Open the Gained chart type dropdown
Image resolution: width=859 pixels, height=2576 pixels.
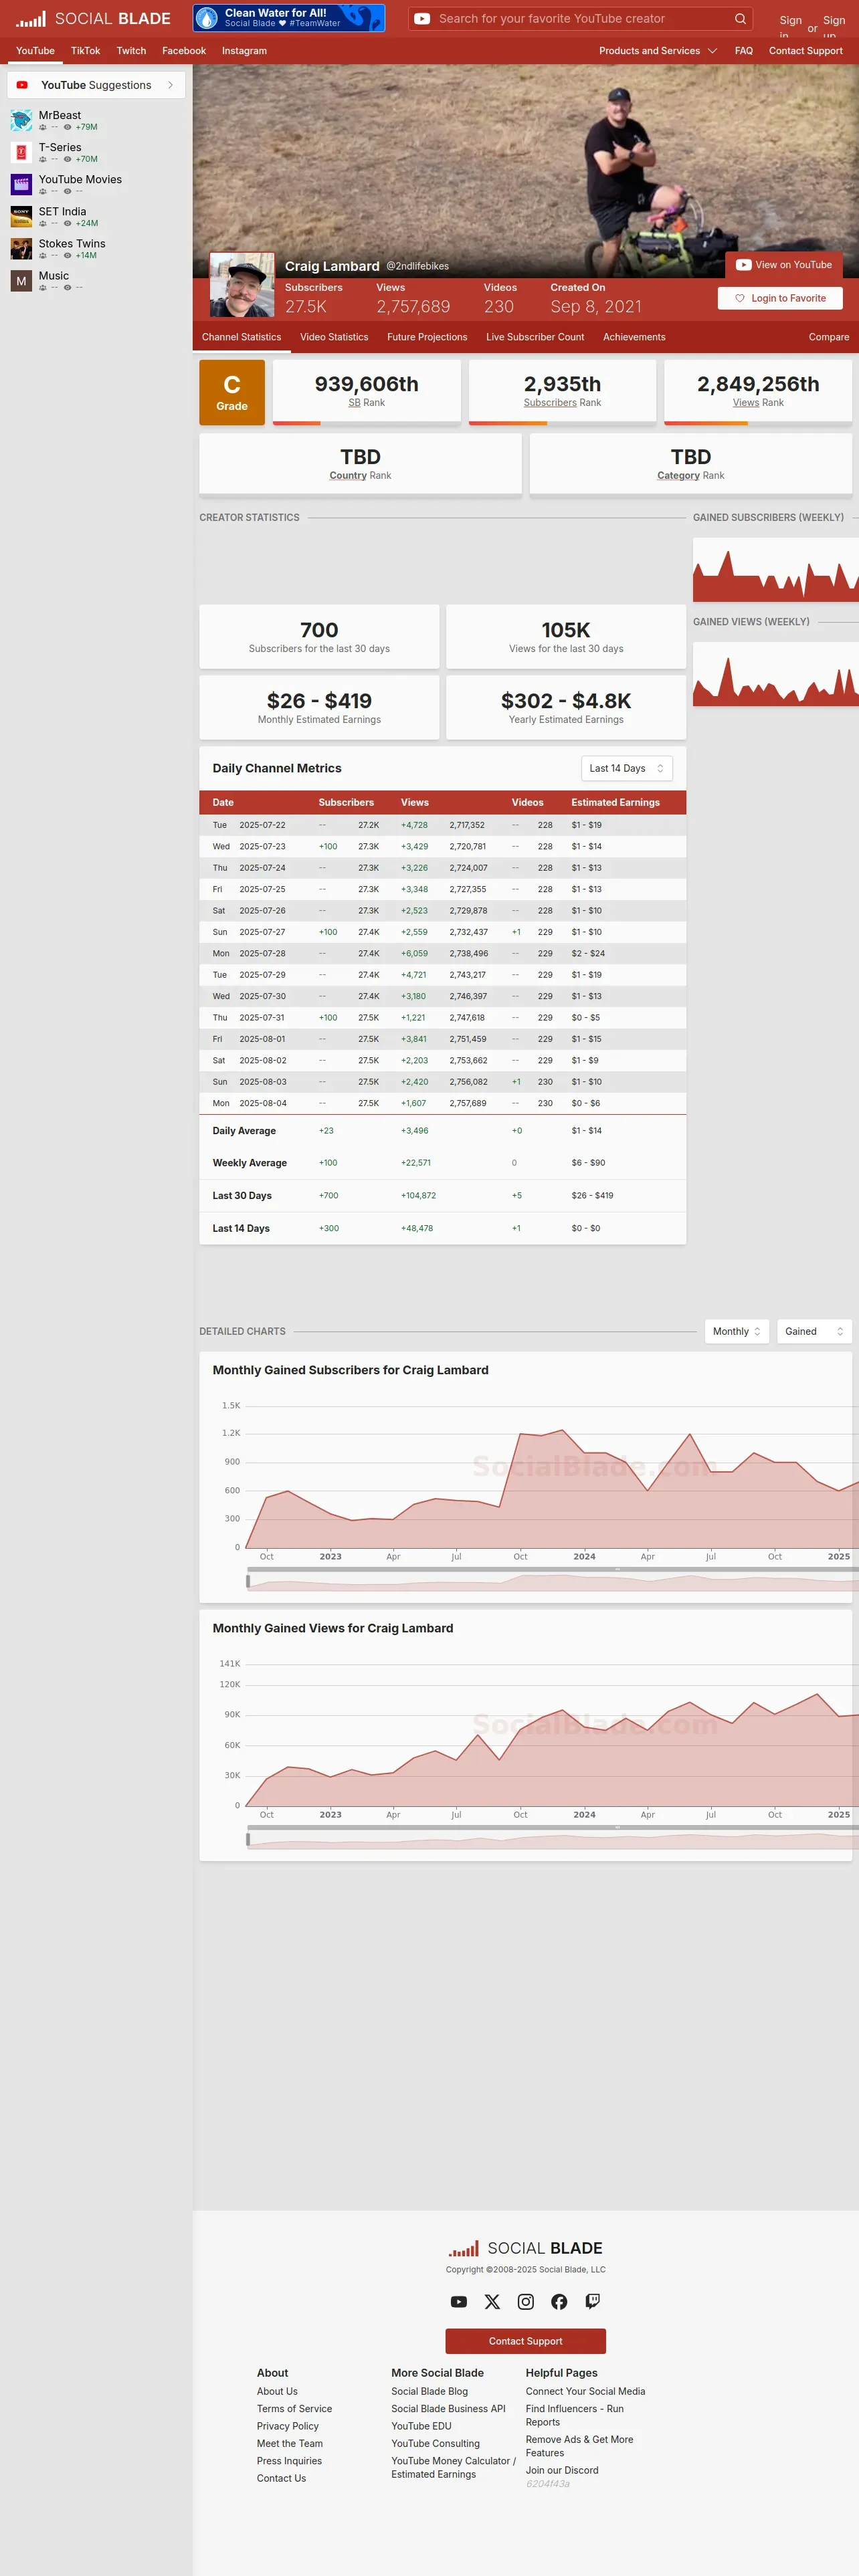point(814,1331)
